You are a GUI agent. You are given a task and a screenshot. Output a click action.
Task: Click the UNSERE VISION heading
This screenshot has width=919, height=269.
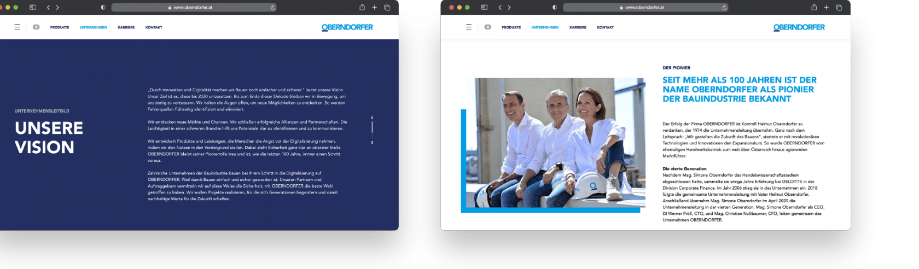[49, 138]
